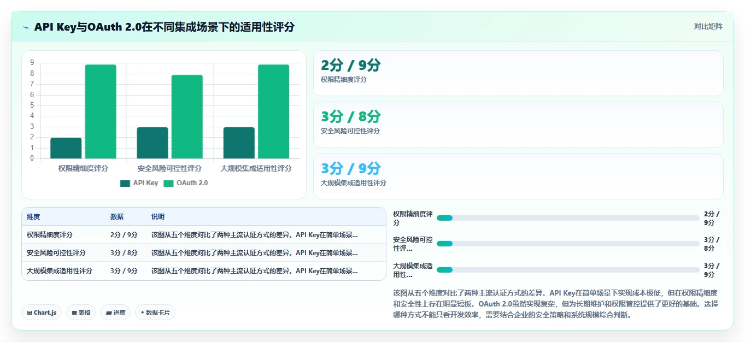Click the 权限精细度评分 progress bar
745x342 pixels.
pos(568,218)
